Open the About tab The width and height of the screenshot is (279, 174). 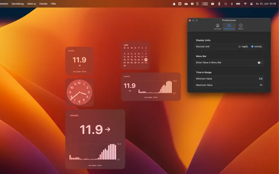click(x=241, y=27)
